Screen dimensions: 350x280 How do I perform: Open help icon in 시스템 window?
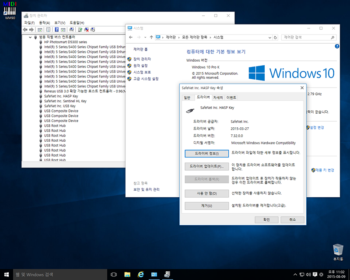point(337,46)
